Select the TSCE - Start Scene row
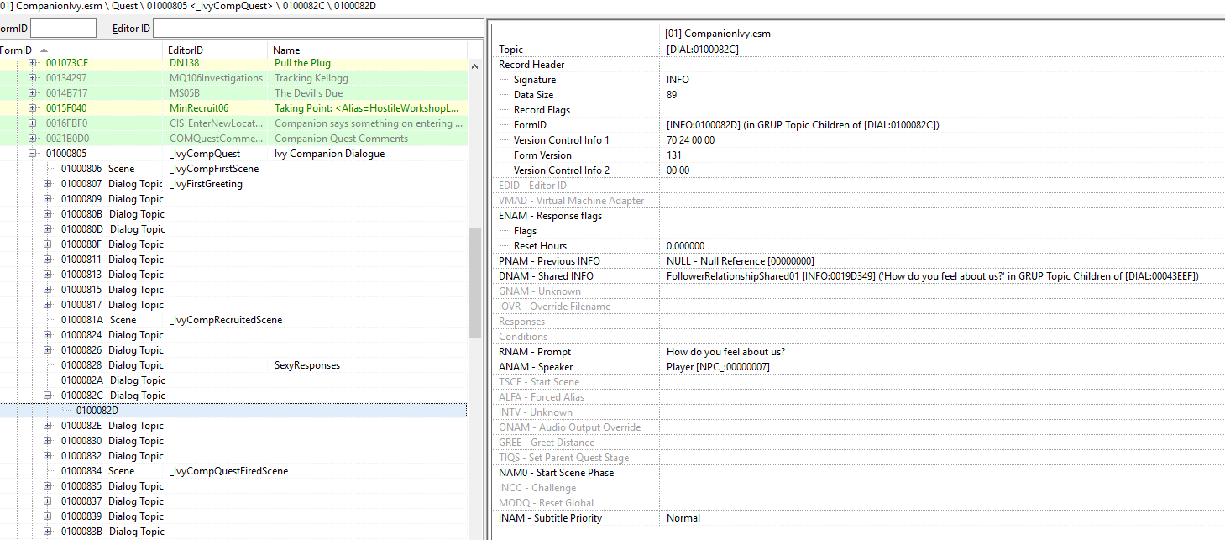The image size is (1225, 540). point(858,382)
